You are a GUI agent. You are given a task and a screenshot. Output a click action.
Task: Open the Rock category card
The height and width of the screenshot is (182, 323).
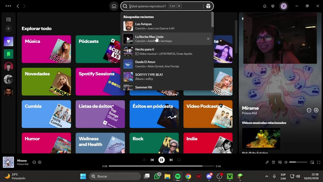[x=154, y=143]
